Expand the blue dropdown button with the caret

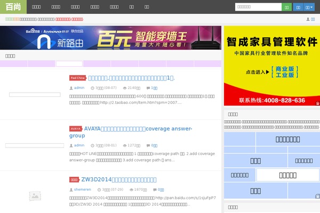click(309, 7)
